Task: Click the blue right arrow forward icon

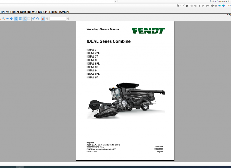Action: coord(220,6)
